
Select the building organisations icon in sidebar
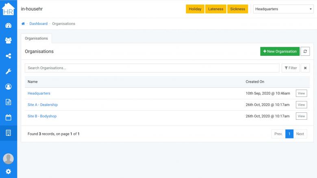pyautogui.click(x=8, y=133)
